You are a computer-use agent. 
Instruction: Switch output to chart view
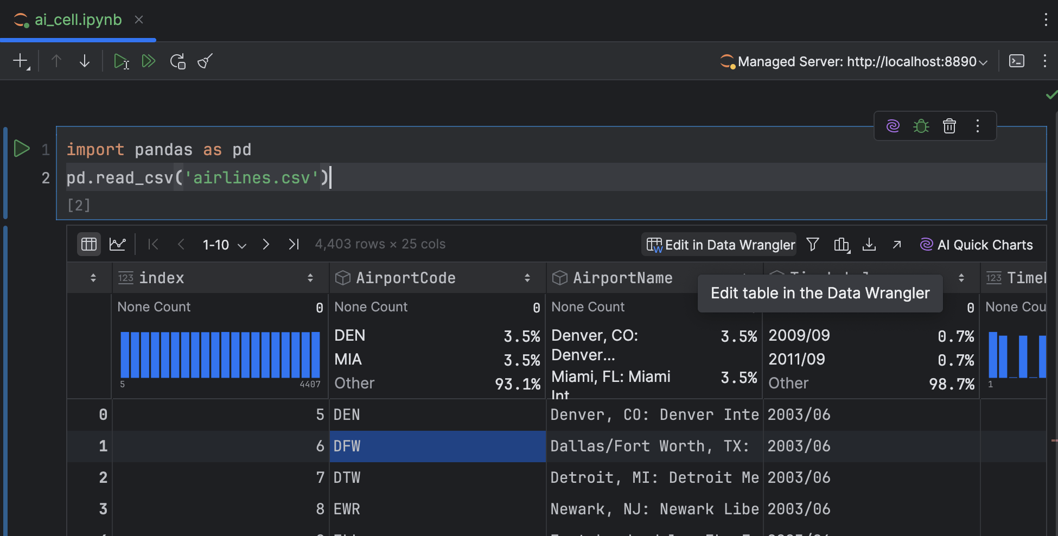coord(117,245)
